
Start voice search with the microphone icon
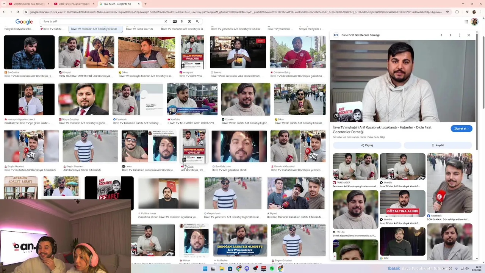tap(182, 22)
